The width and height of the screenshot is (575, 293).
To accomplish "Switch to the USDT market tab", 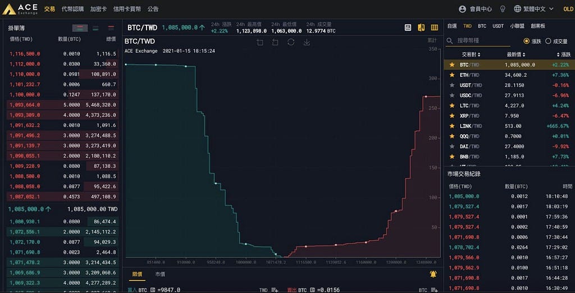I will click(x=498, y=26).
